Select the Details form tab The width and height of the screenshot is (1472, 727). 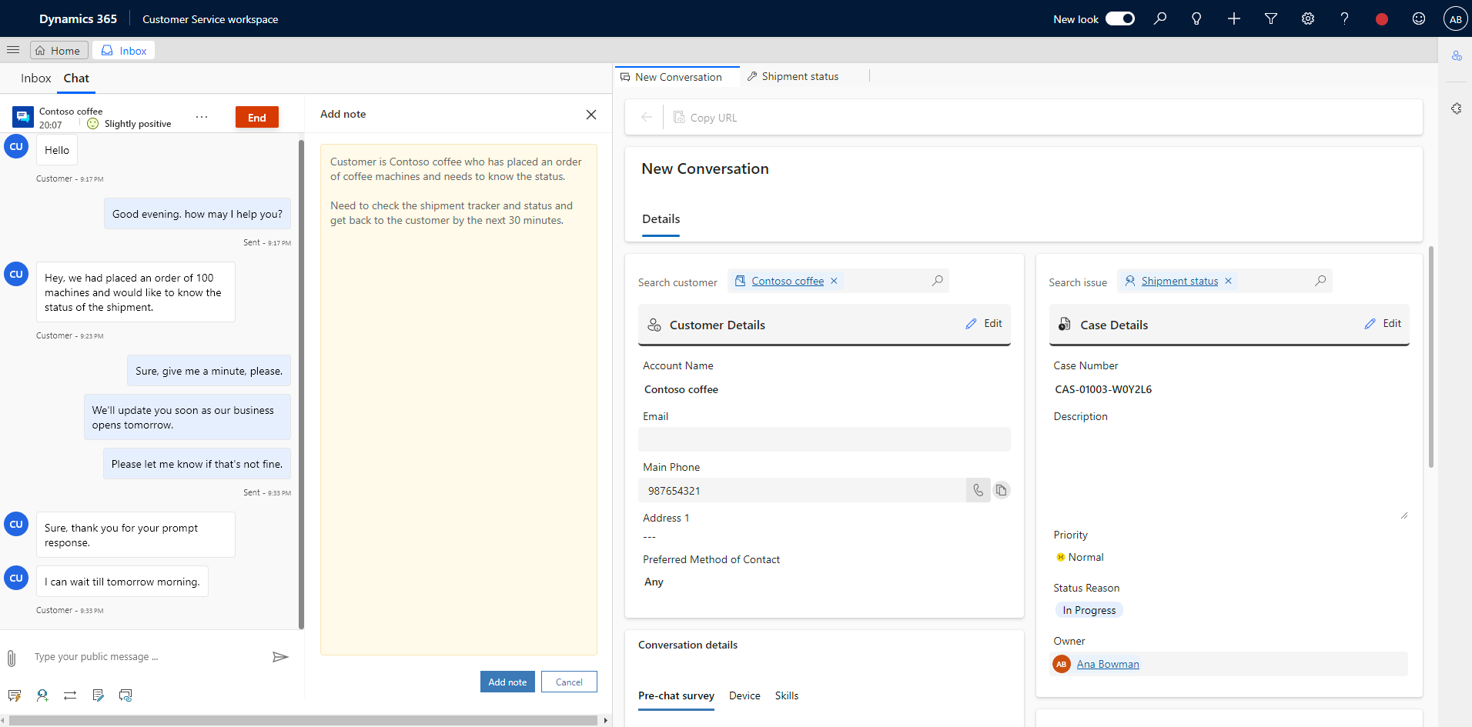tap(661, 219)
